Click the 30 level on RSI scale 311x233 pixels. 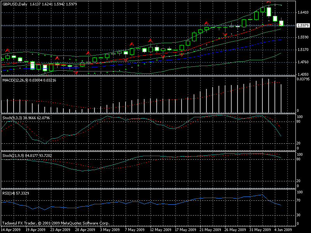(298, 215)
